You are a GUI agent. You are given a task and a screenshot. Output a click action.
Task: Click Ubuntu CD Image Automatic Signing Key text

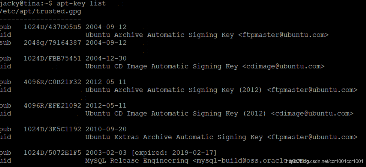click(x=162, y=66)
